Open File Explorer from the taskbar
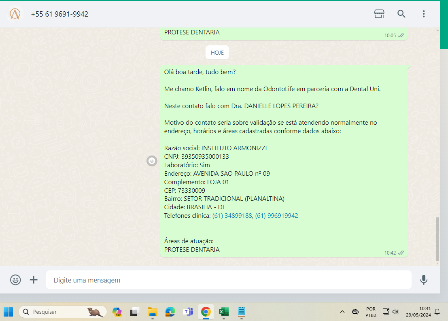The height and width of the screenshot is (321, 448). [x=152, y=312]
